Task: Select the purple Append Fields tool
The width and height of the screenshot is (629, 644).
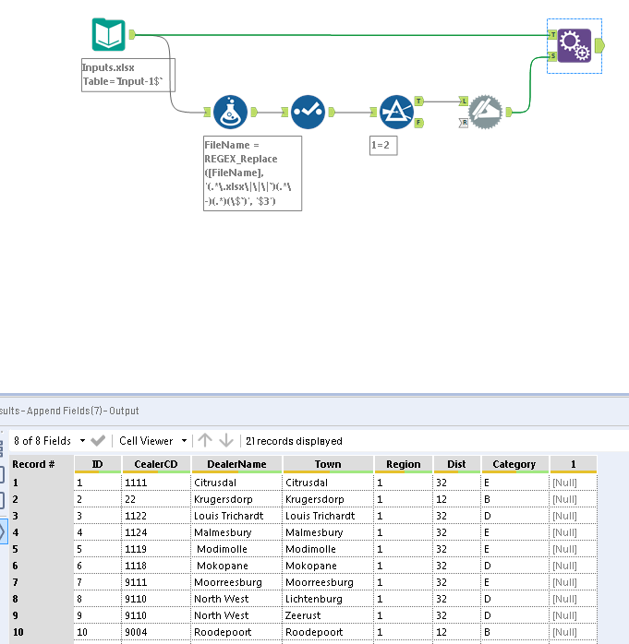Action: click(x=575, y=45)
